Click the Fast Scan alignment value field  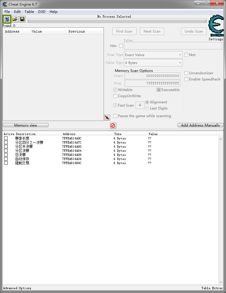pos(140,105)
